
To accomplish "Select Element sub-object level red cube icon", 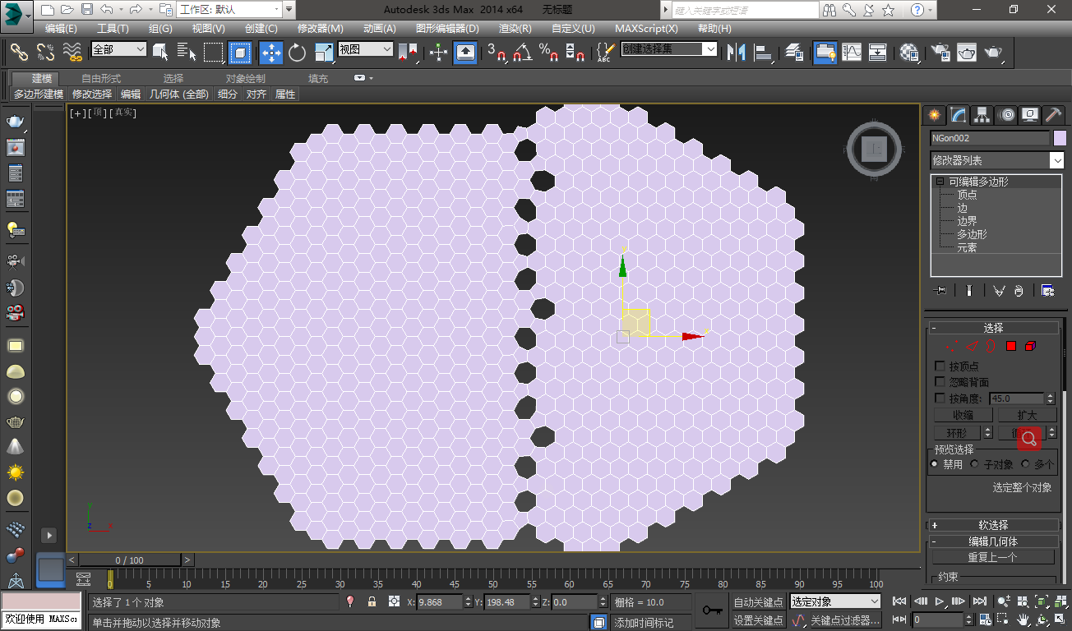I will 1031,346.
